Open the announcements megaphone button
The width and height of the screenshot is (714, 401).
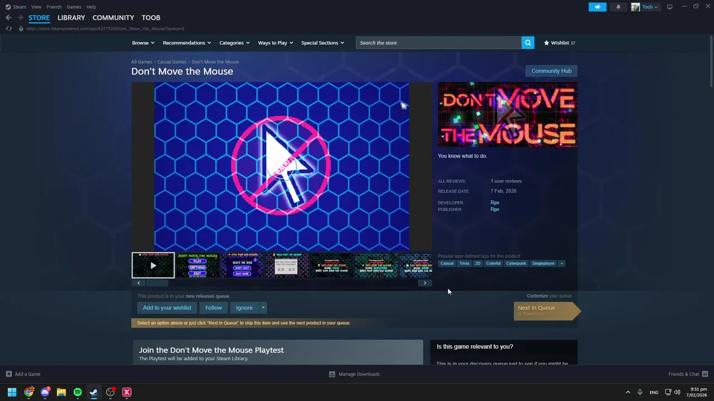tap(597, 7)
